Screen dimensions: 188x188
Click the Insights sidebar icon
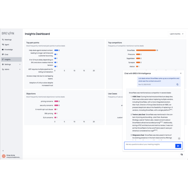tap(3, 59)
